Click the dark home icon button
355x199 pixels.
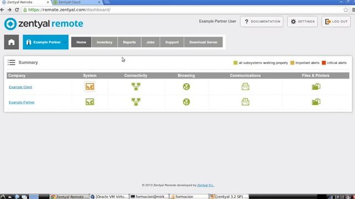11,42
